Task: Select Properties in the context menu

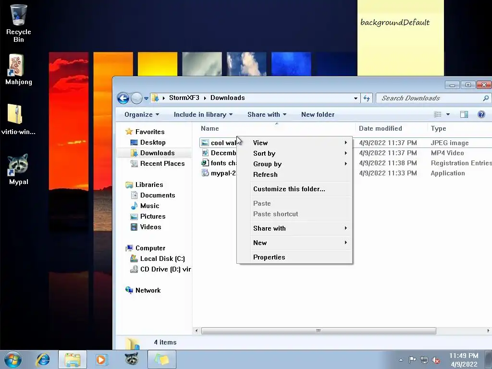Action: (300, 258)
